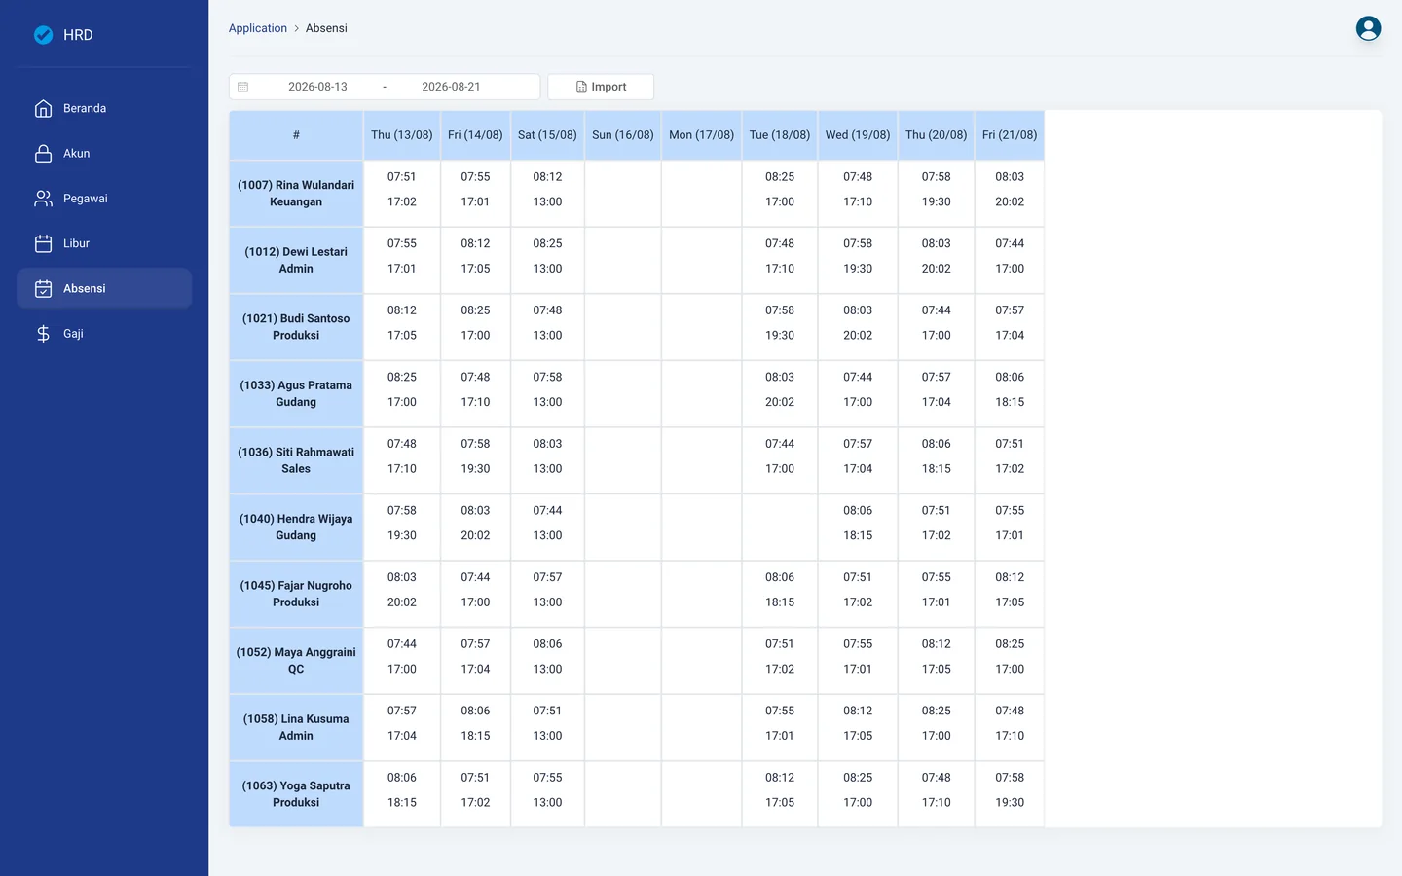Screen dimensions: 1402x876
Task: Select employee row (1036) Siti Rahmawati
Action: tap(296, 460)
